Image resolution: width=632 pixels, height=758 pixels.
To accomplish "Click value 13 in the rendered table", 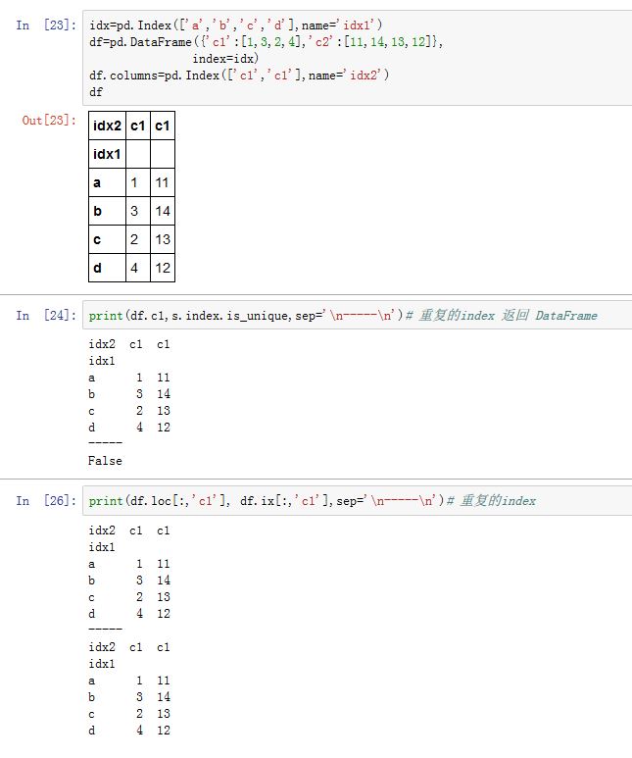I will pos(162,239).
